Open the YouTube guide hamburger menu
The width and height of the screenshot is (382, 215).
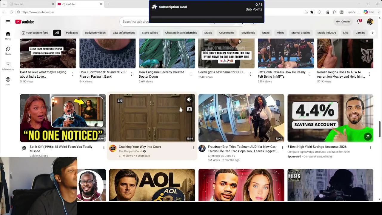[x=8, y=22]
